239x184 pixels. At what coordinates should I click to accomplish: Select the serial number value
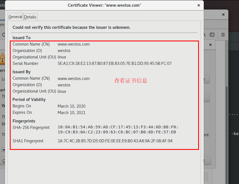pos(115,63)
